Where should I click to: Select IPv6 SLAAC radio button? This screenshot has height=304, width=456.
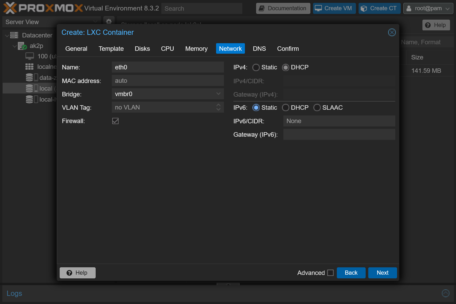pyautogui.click(x=317, y=108)
